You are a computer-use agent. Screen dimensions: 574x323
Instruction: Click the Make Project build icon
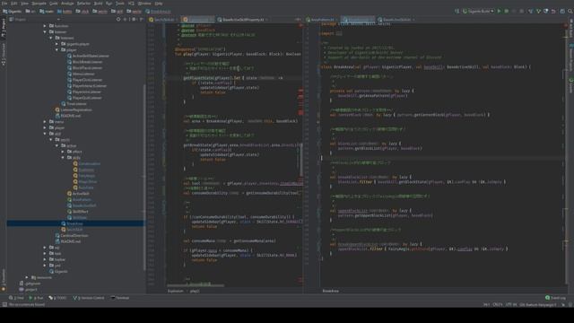[x=457, y=12]
